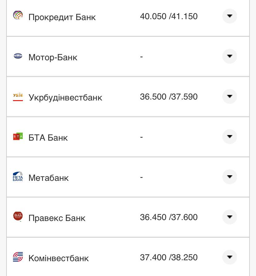The width and height of the screenshot is (256, 276).
Task: Click the 40.050 /41.150 exchange rate
Action: pos(169,16)
